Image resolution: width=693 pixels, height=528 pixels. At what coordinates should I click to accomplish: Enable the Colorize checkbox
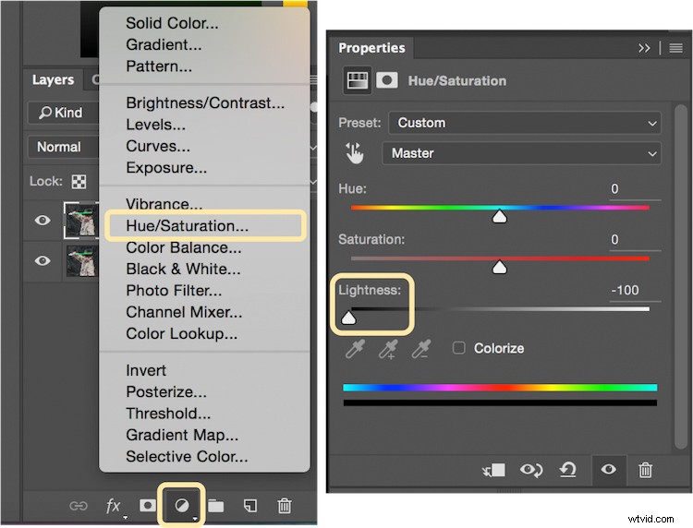click(x=458, y=348)
